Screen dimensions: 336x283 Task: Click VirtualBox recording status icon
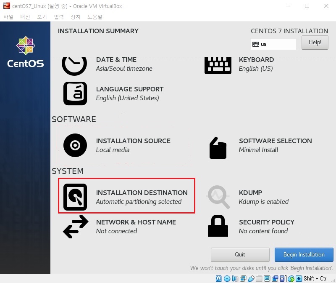[275, 279]
